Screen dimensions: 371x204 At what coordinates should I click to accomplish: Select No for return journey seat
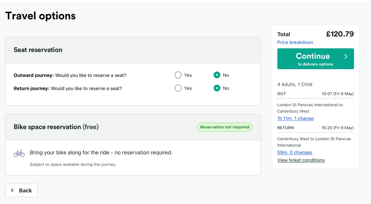217,88
